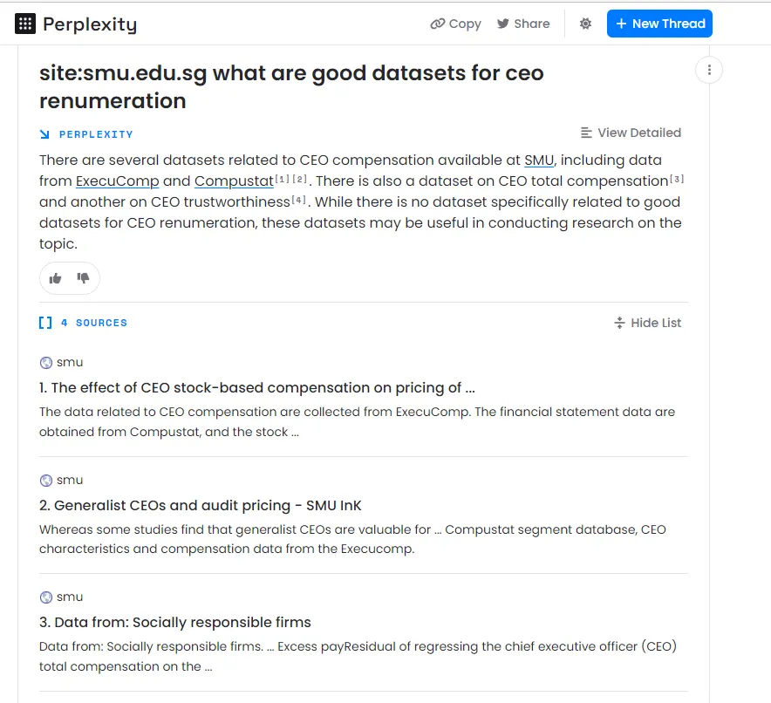Screen dimensions: 771x703
Task: Open source 2 Generalist CEOs and audit pricing
Action: pos(200,505)
